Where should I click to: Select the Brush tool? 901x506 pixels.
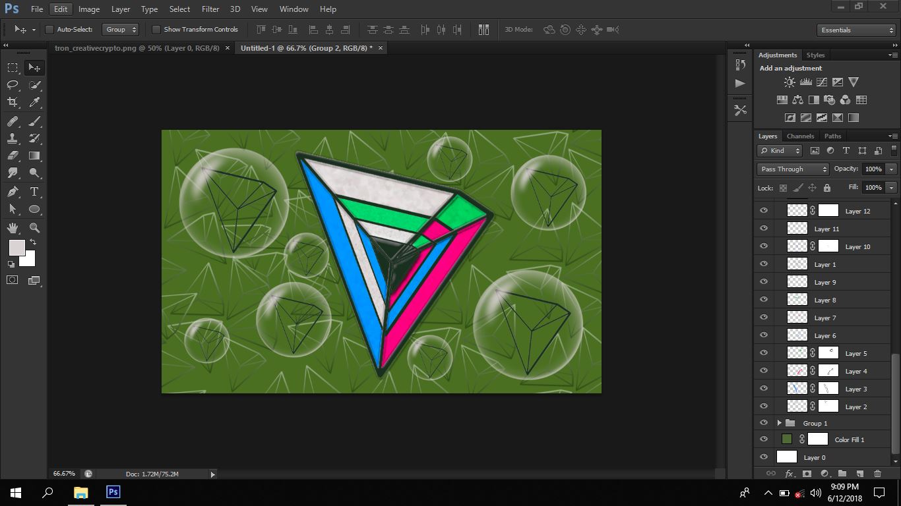click(x=34, y=121)
